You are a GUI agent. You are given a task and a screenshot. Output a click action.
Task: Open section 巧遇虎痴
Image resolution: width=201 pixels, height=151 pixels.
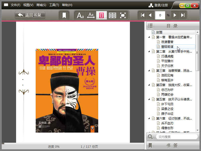[167, 56]
